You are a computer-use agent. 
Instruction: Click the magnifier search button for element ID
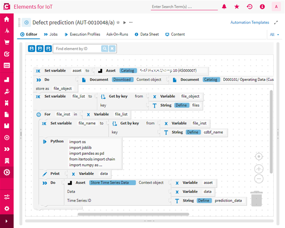[x=104, y=49]
